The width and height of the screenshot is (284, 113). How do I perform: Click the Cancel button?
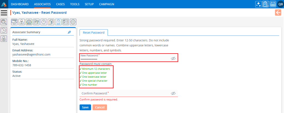coord(99,107)
